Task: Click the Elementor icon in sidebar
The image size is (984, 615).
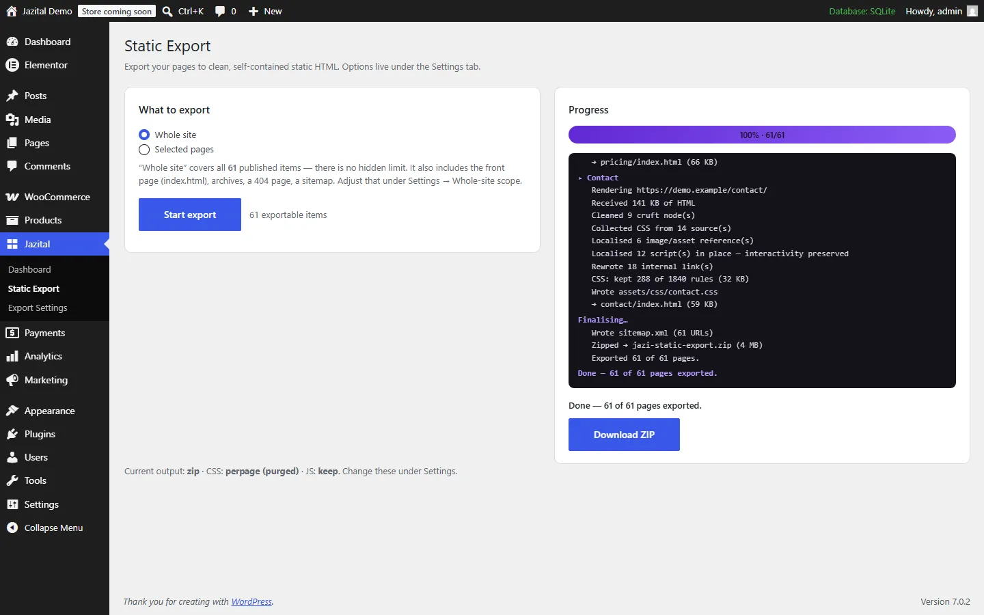Action: coord(12,65)
